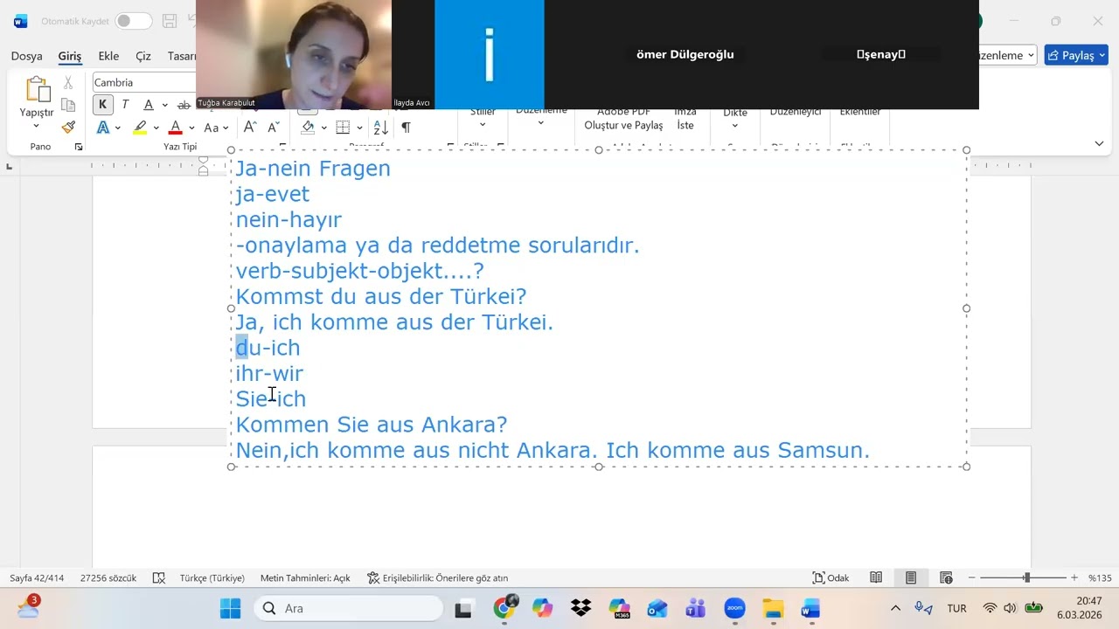Click text line 'Kommst du aus der Türkei?'
This screenshot has width=1119, height=629.
pyautogui.click(x=381, y=296)
